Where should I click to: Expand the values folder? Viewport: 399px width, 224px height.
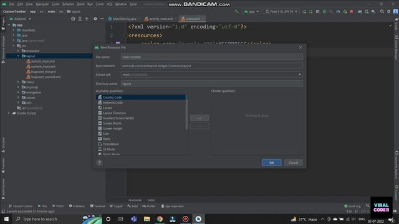tap(18, 98)
